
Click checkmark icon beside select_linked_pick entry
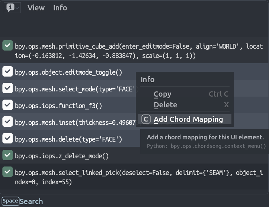click(7, 172)
